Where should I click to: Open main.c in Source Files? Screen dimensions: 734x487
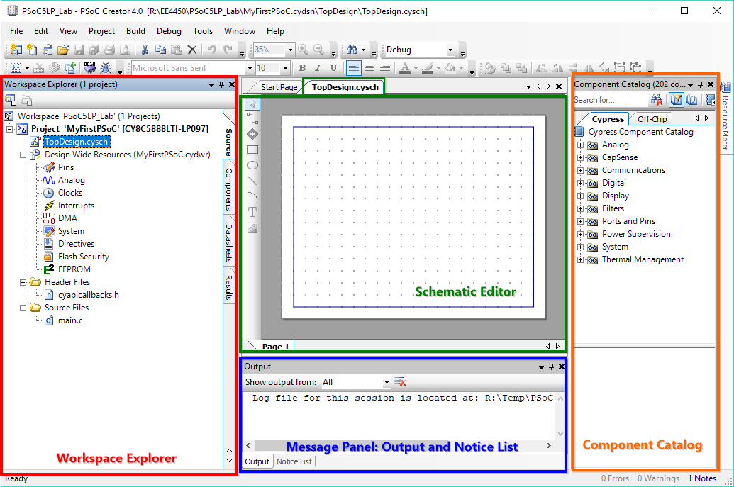point(70,320)
